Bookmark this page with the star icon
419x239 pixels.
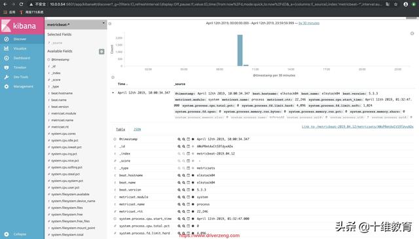click(395, 5)
